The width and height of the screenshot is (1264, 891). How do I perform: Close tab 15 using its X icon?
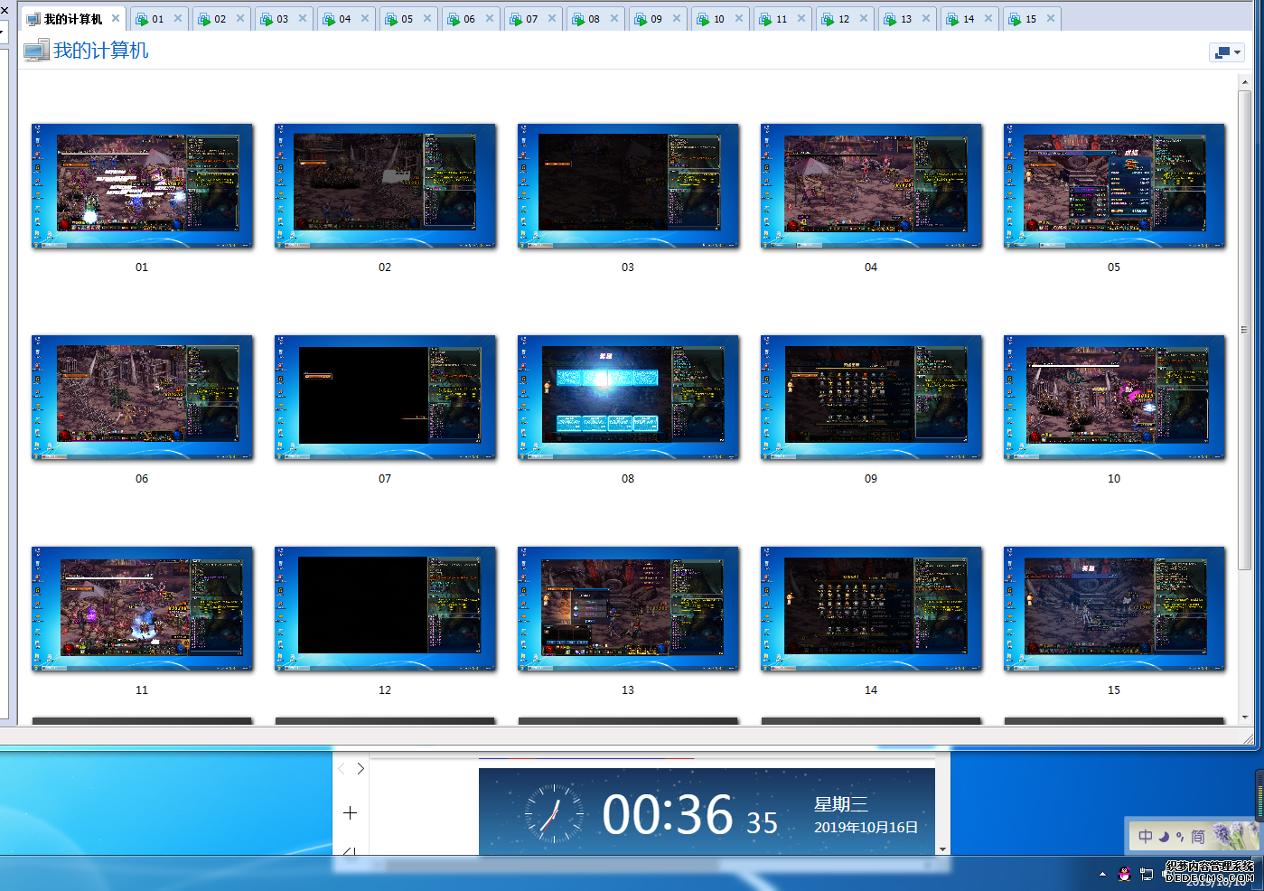1051,18
